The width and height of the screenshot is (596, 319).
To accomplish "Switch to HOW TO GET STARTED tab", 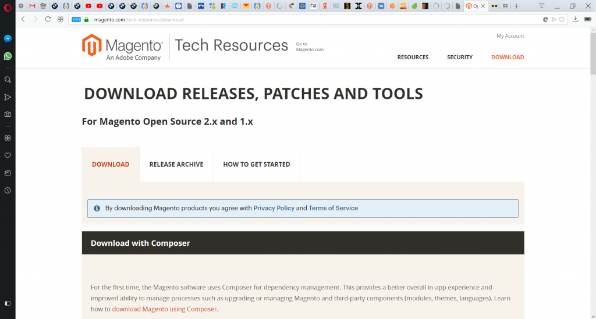I will pos(257,164).
